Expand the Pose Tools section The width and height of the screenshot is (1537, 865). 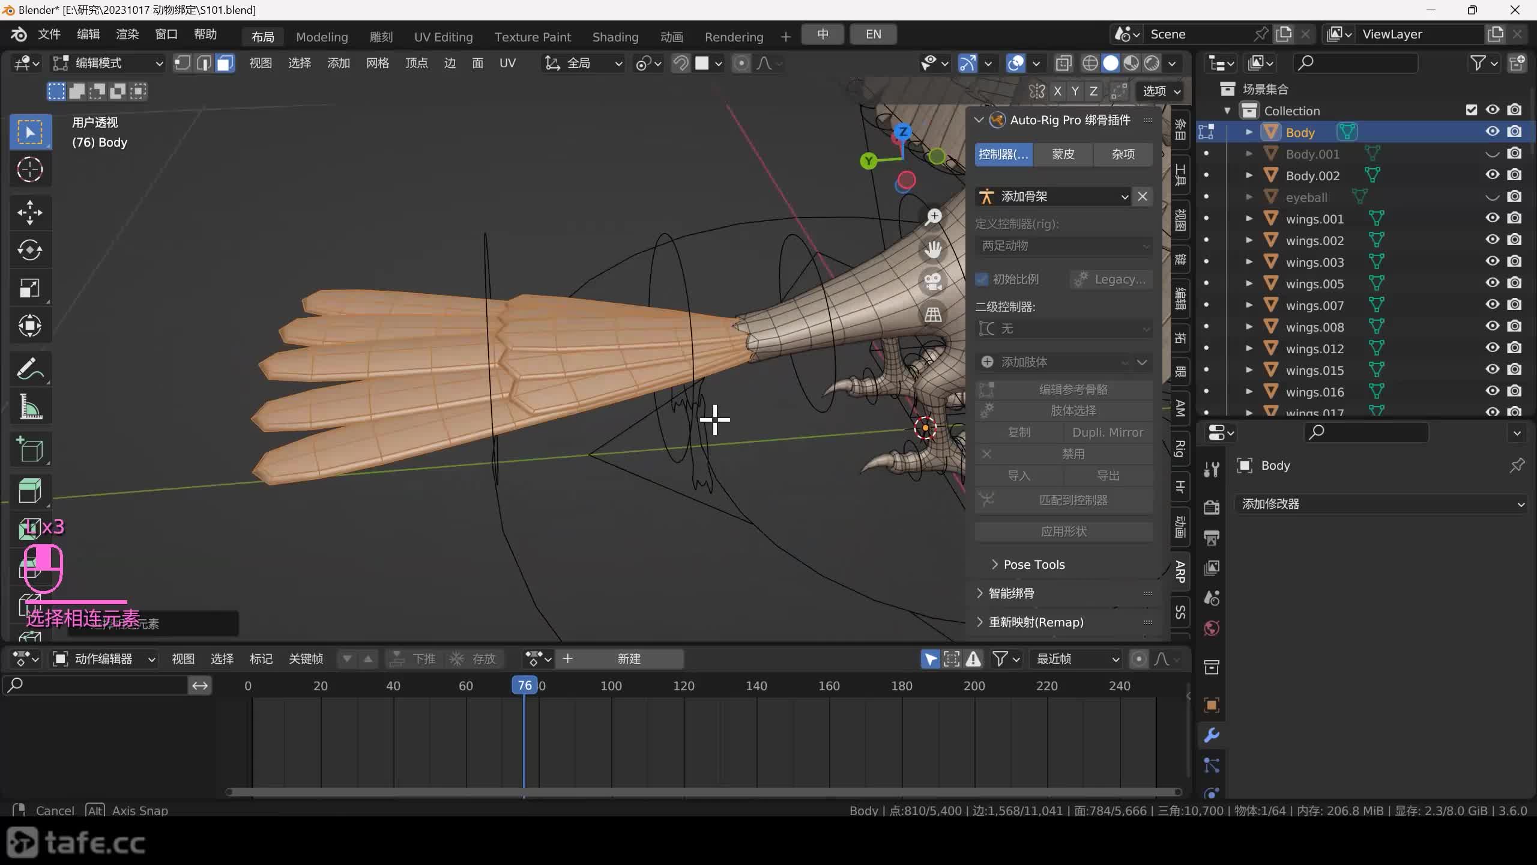click(1028, 565)
